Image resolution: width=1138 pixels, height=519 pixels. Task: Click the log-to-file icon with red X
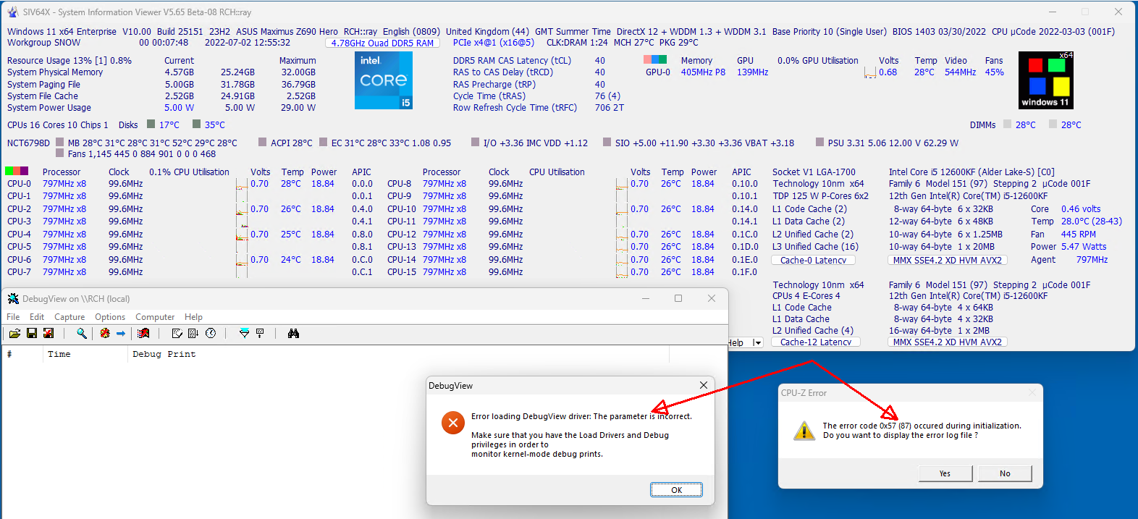point(49,333)
